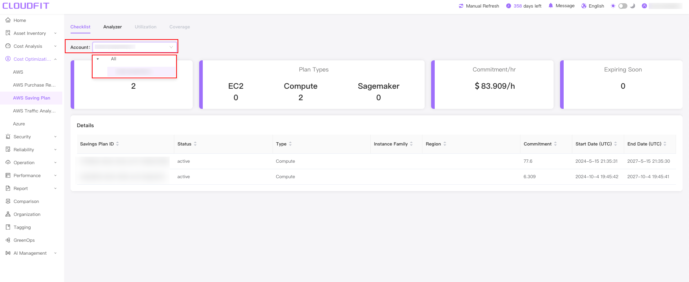Switch to the Utilization tab
Image resolution: width=689 pixels, height=282 pixels.
click(x=146, y=27)
